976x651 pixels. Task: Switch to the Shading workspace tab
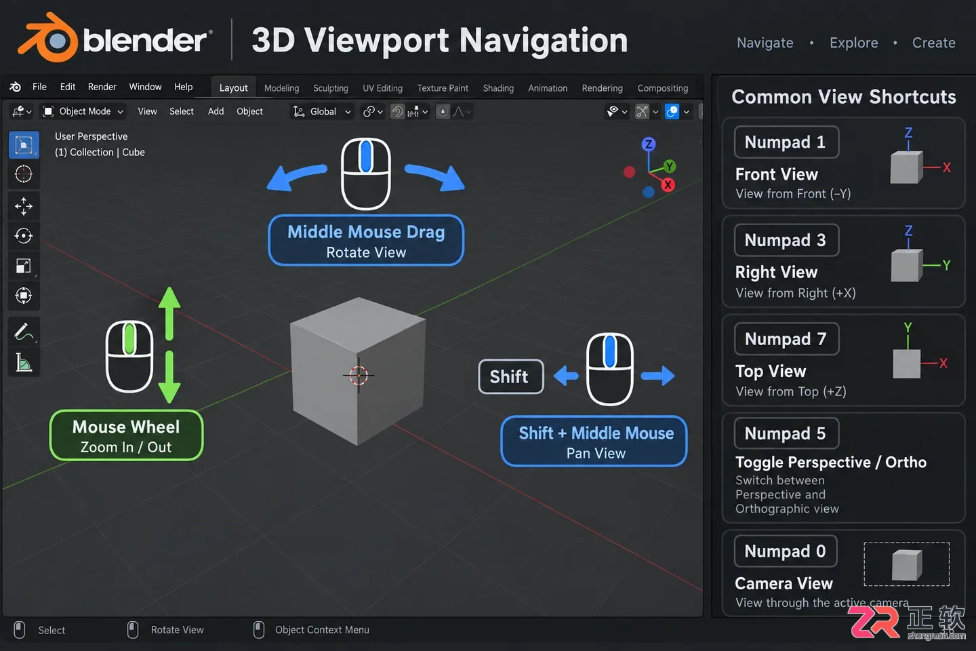coord(498,88)
